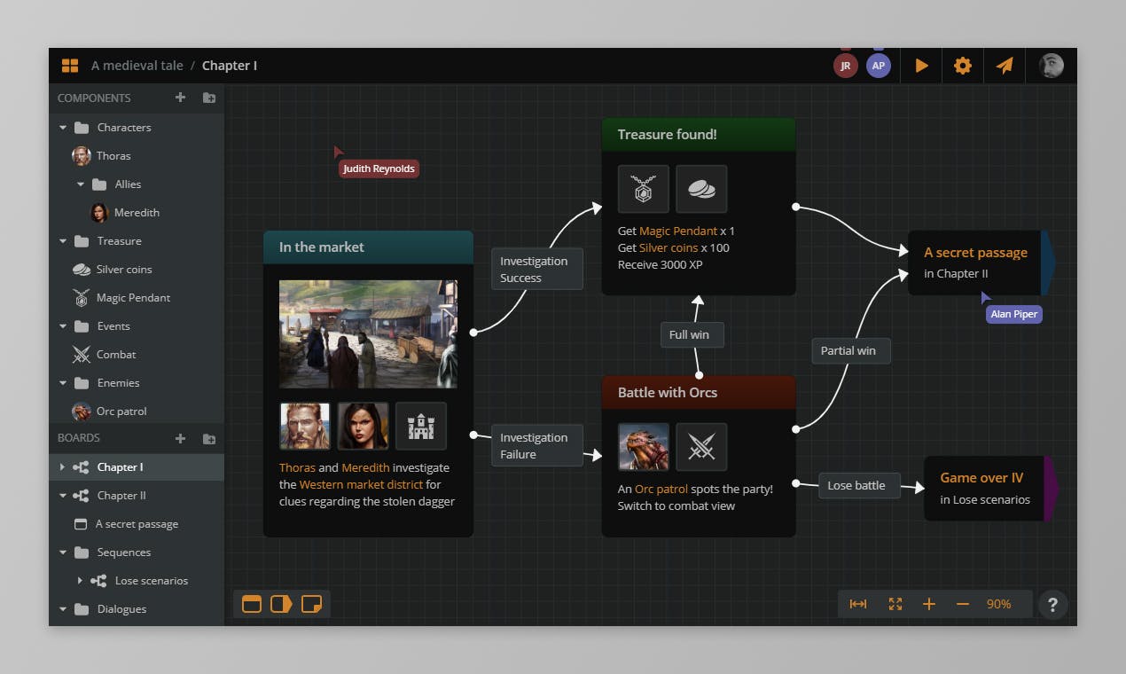
Task: Open the help question mark button
Action: [x=1052, y=605]
